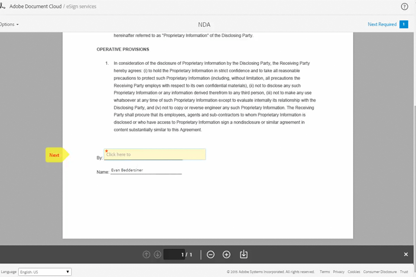Viewport: 416px width, 277px height.
Task: Zoom in with the plus icon
Action: [x=226, y=254]
